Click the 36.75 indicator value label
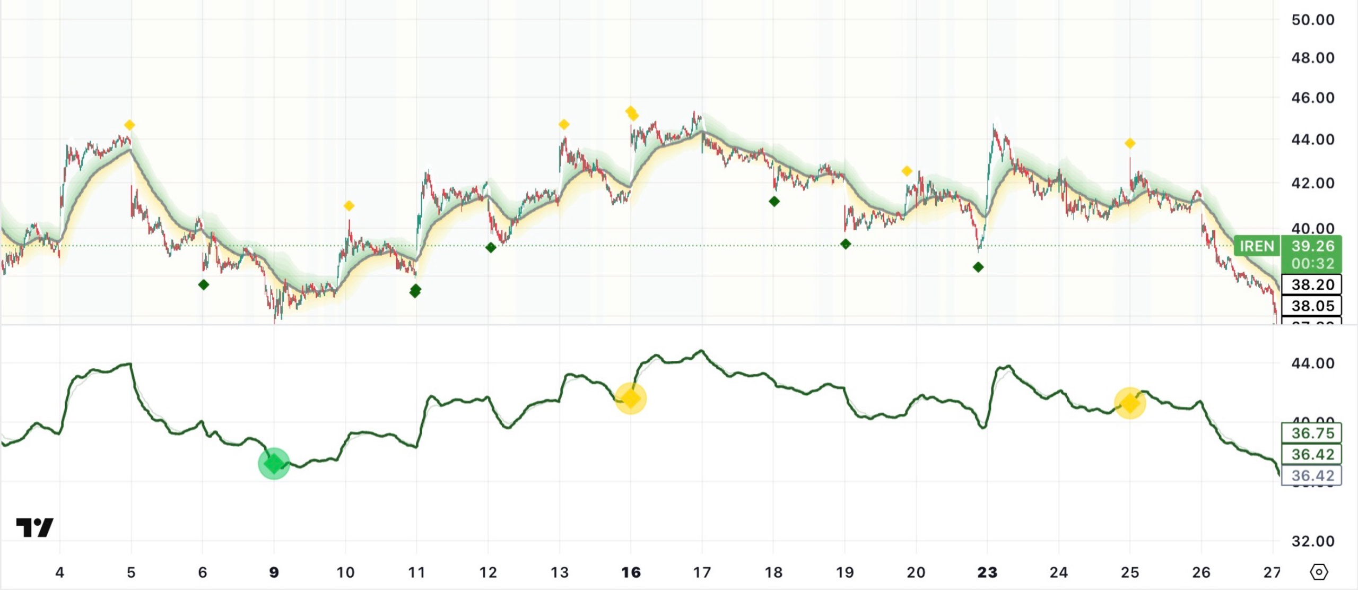1358x590 pixels. pos(1312,433)
